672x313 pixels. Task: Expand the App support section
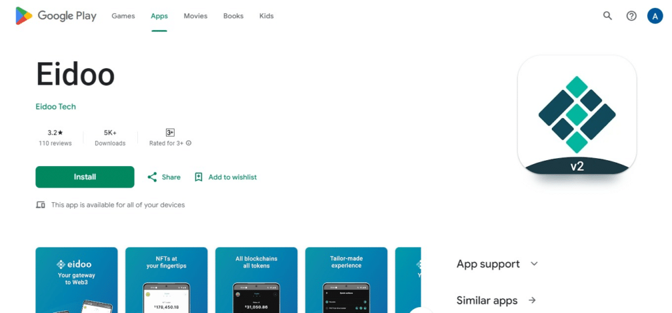point(497,264)
